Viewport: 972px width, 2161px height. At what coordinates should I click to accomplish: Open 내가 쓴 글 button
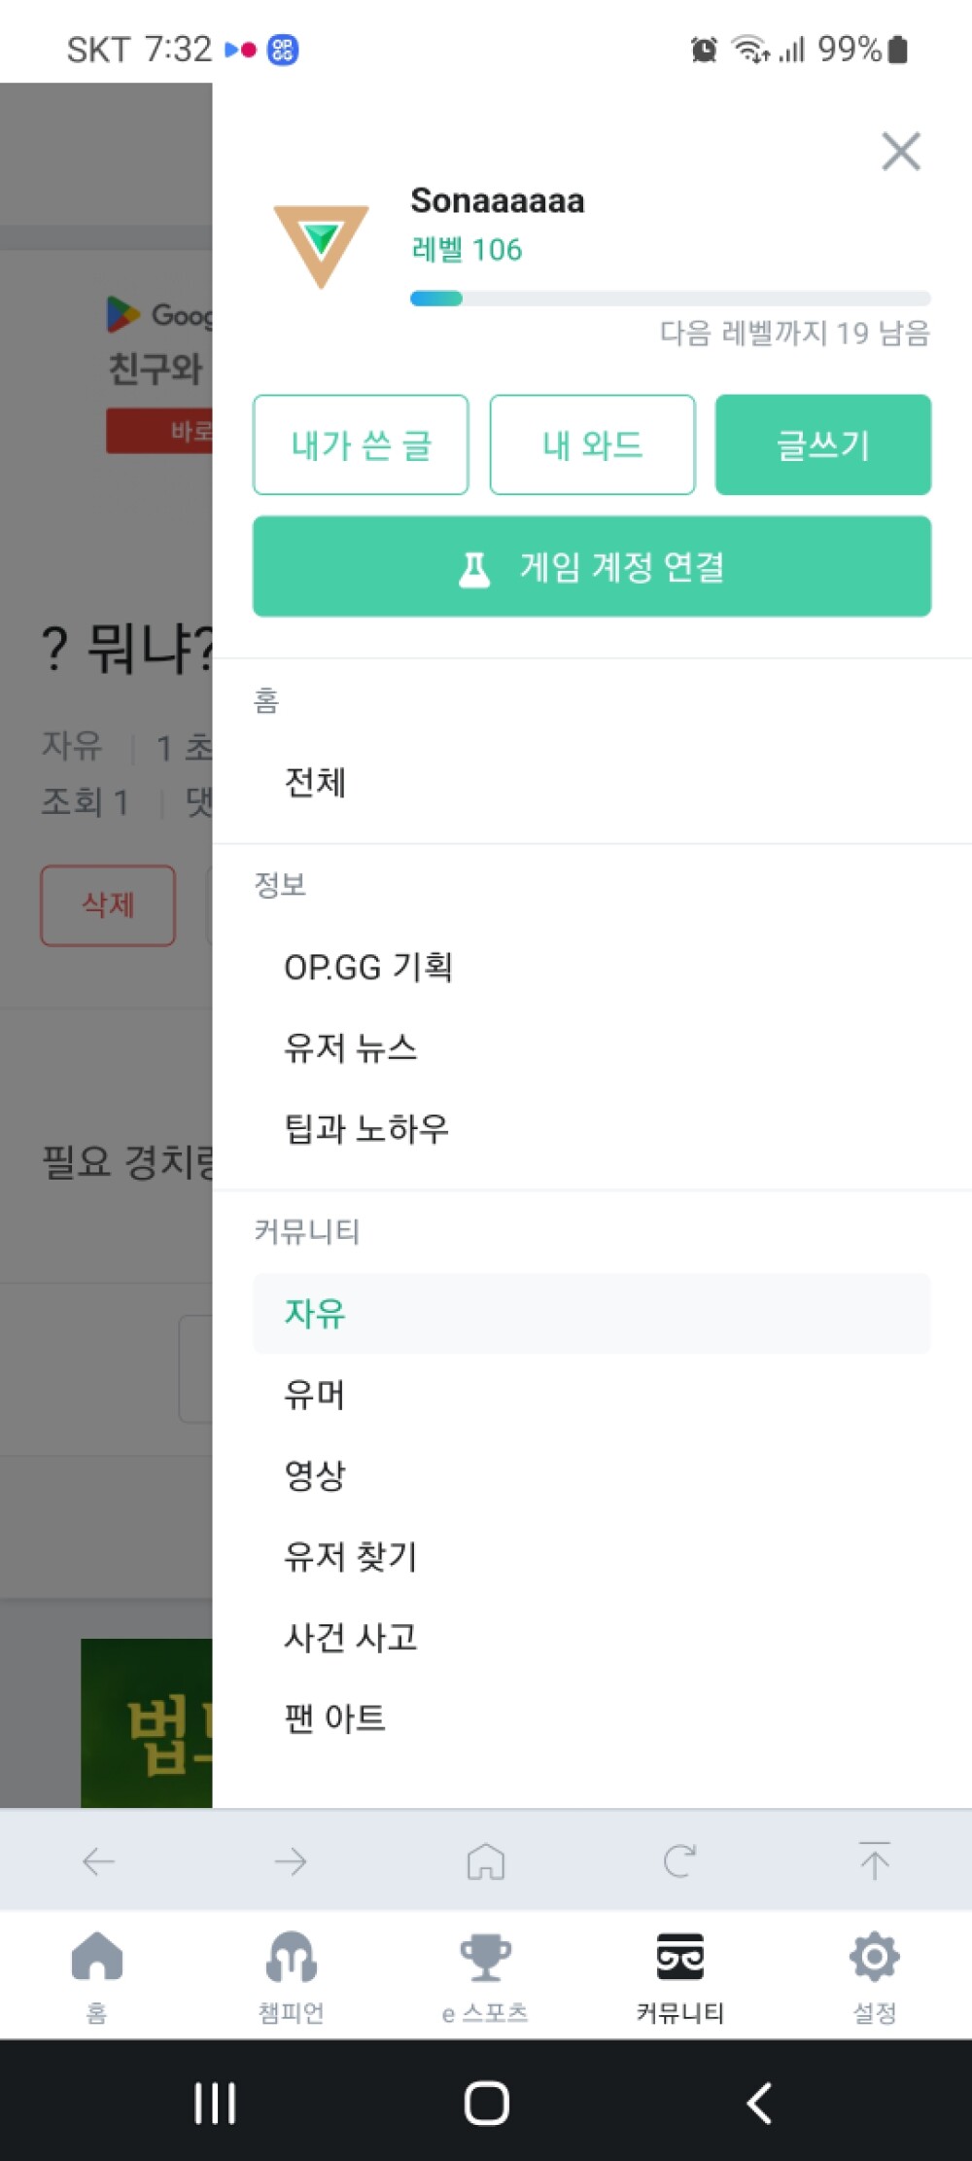[361, 444]
